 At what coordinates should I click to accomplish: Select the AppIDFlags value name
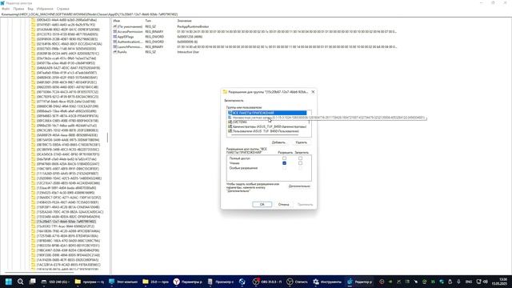[x=126, y=37]
